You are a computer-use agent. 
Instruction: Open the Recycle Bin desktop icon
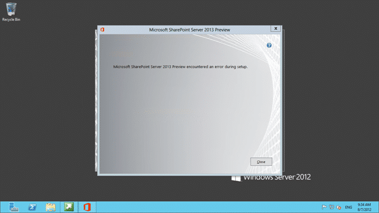(11, 12)
